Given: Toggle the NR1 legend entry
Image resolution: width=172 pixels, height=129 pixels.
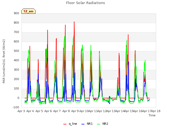Looking at the screenshot, I should 87,124.
